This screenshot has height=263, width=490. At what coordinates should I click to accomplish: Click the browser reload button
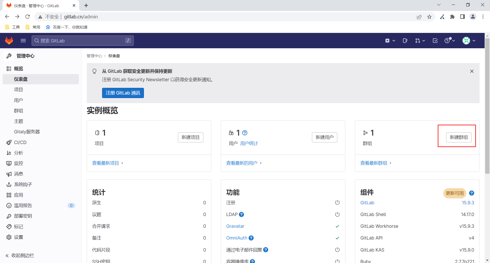point(28,17)
